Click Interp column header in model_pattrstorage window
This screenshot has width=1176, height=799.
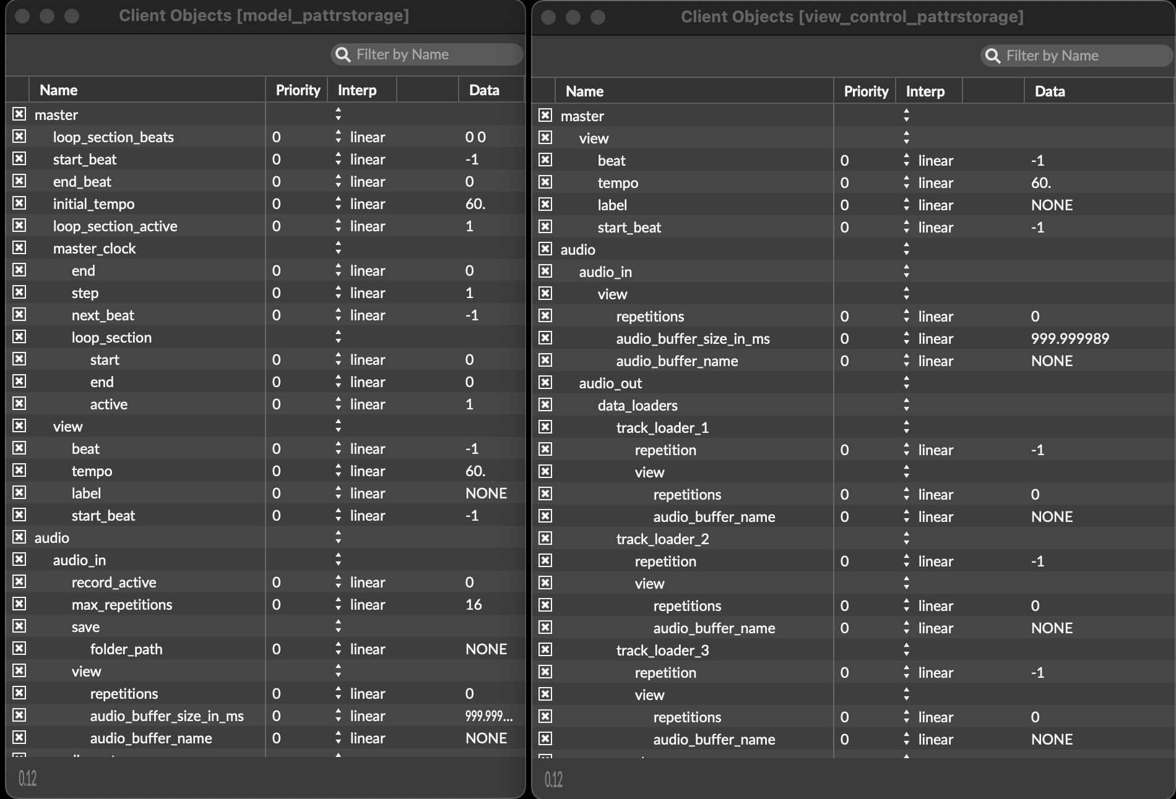pos(362,90)
